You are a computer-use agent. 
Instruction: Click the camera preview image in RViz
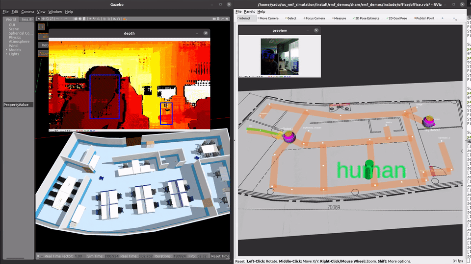(x=279, y=57)
